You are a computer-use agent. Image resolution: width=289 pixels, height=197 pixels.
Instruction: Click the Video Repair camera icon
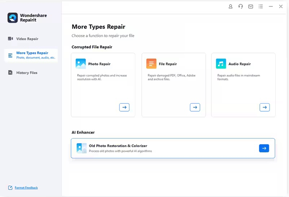(x=10, y=39)
